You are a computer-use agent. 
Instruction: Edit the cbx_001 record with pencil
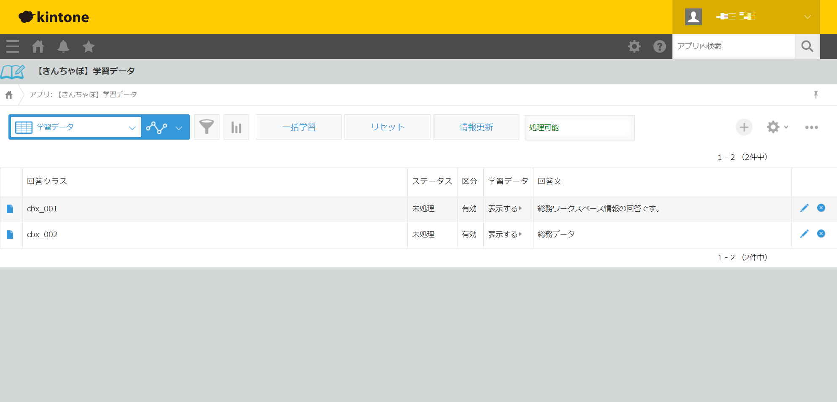(x=804, y=208)
